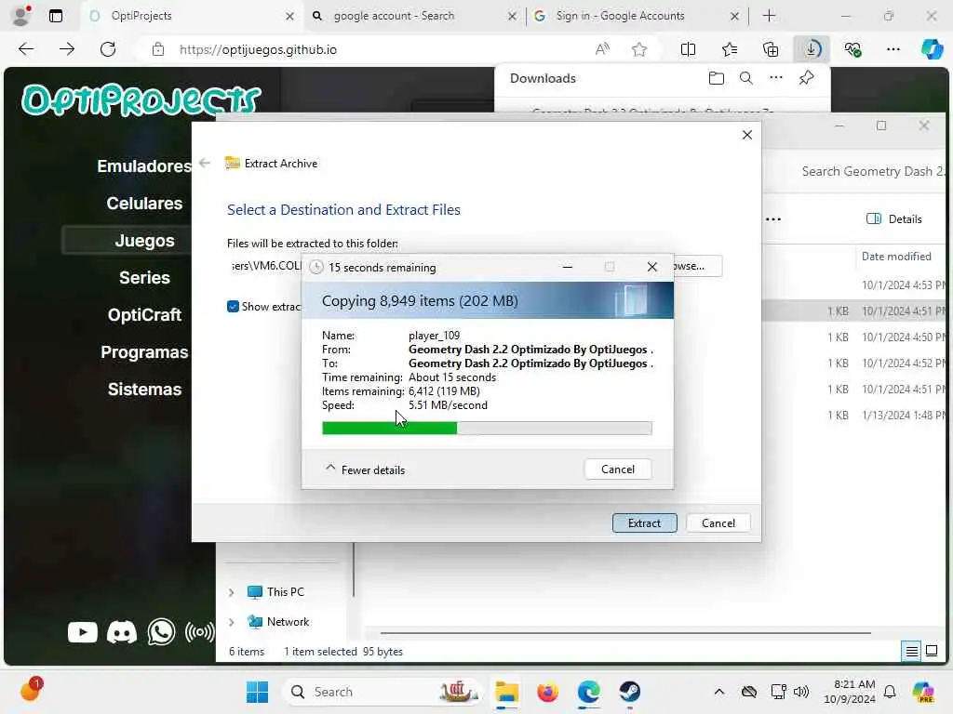Click the browser Back arrow
The width and height of the screenshot is (953, 714).
click(x=26, y=49)
